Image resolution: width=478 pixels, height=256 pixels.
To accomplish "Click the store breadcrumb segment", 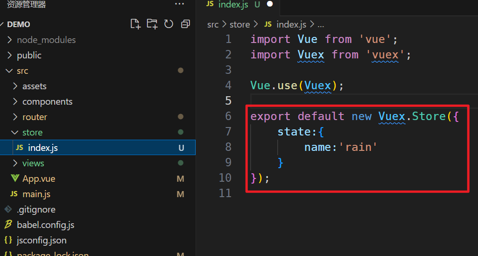I will tap(239, 24).
